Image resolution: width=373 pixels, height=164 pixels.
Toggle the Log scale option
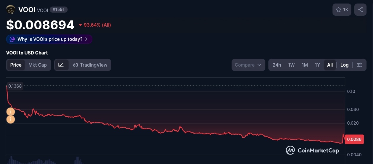pos(345,65)
